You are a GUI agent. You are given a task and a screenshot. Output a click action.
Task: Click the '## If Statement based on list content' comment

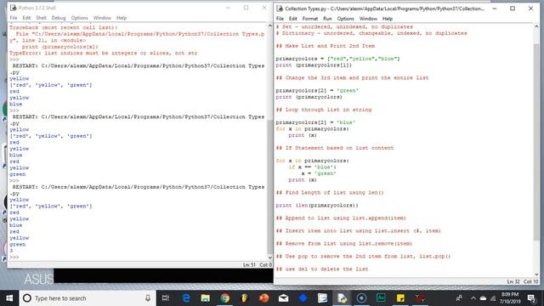[335, 148]
